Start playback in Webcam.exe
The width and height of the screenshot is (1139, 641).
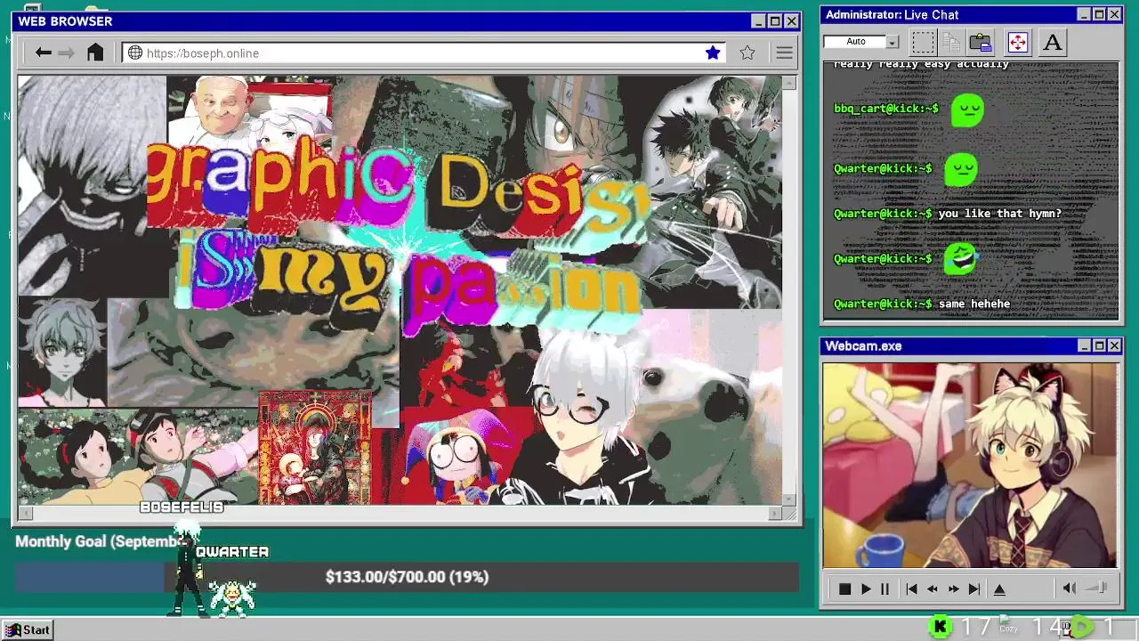click(x=866, y=588)
